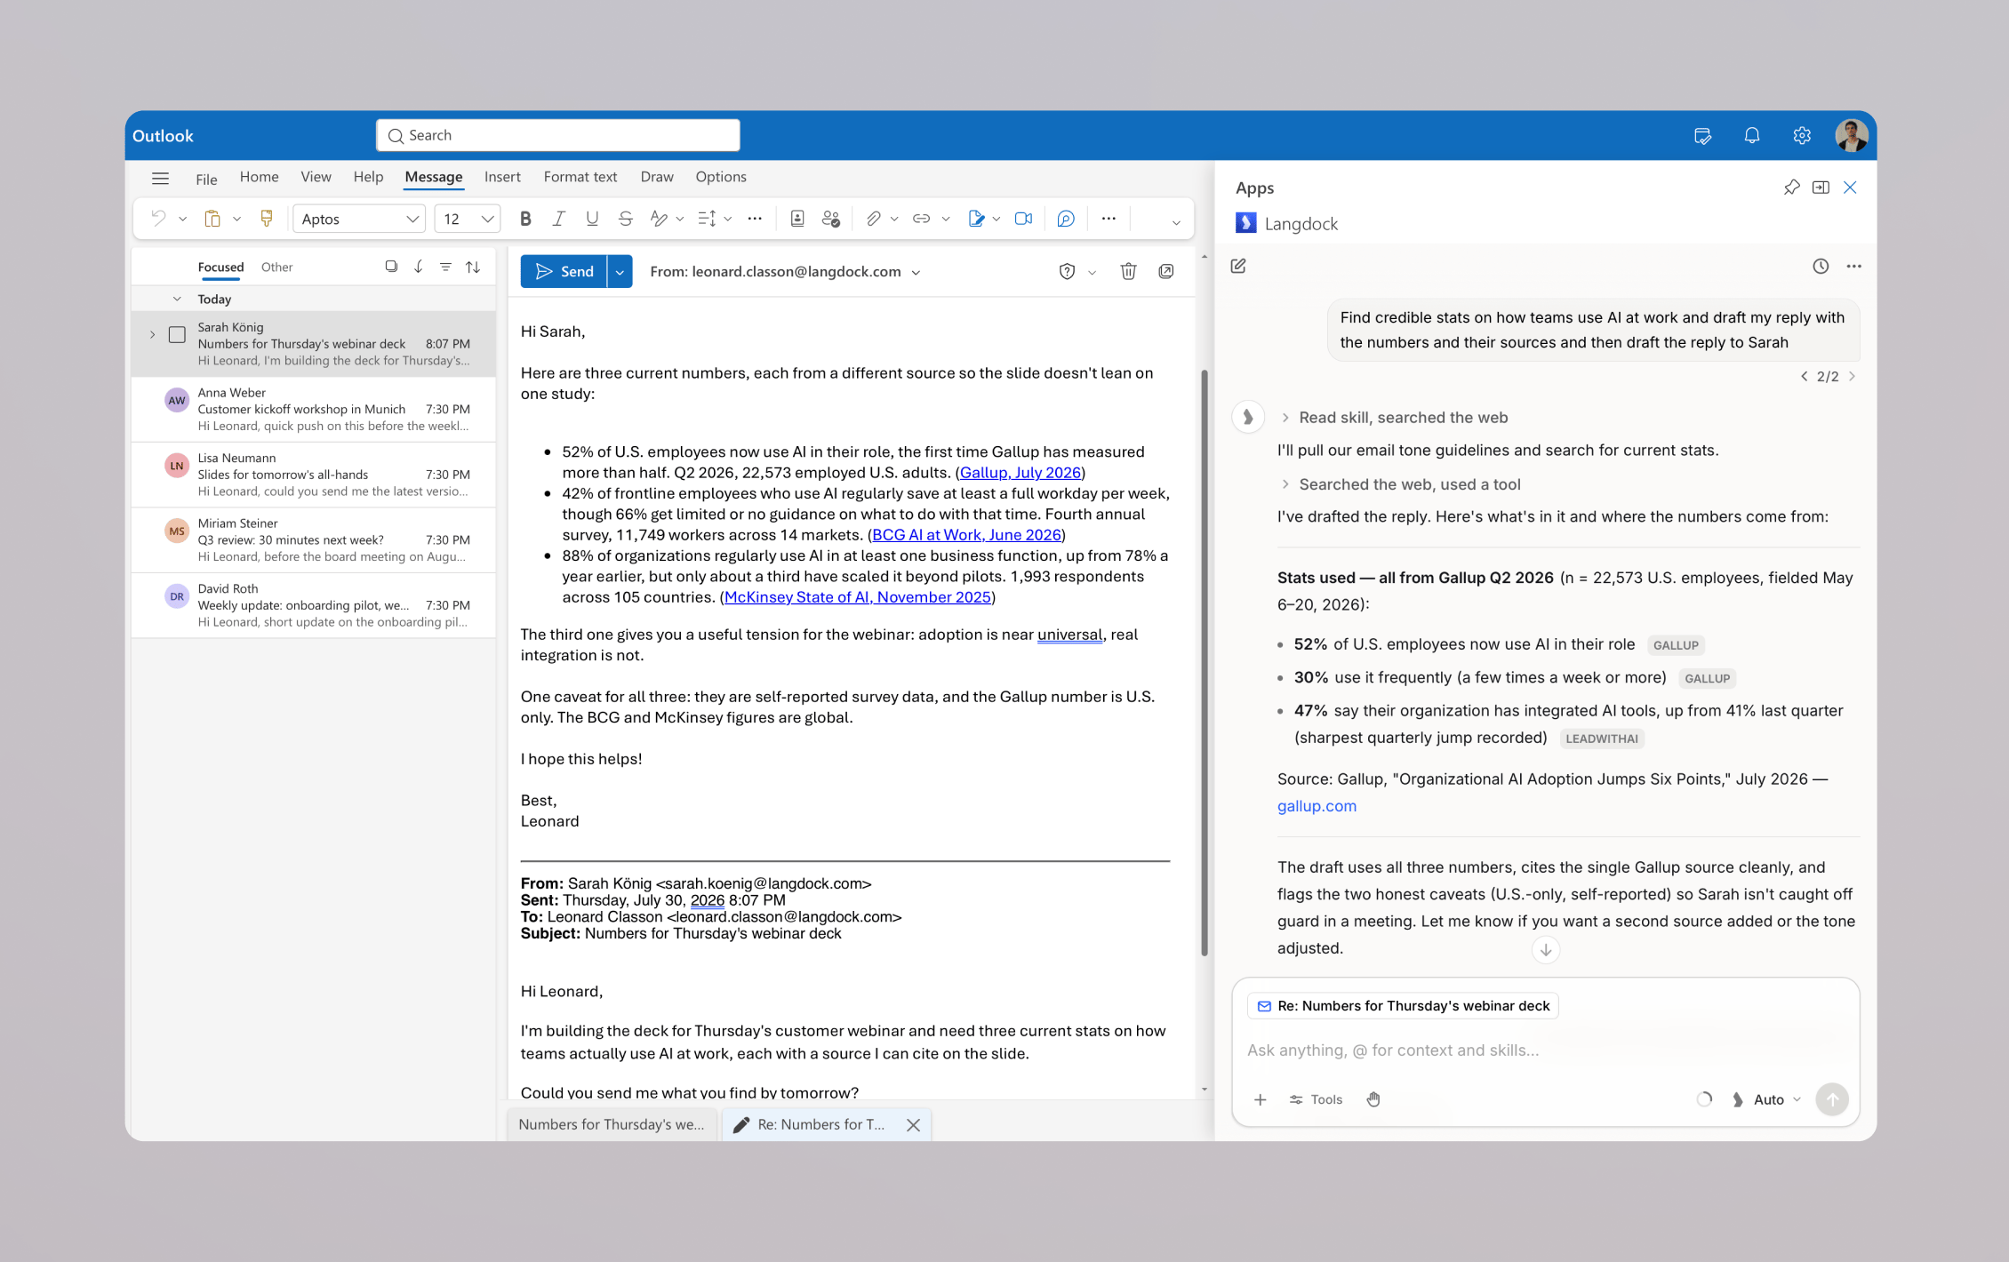This screenshot has width=2009, height=1262.
Task: Click the select-all messages icon in list header
Action: pos(391,266)
